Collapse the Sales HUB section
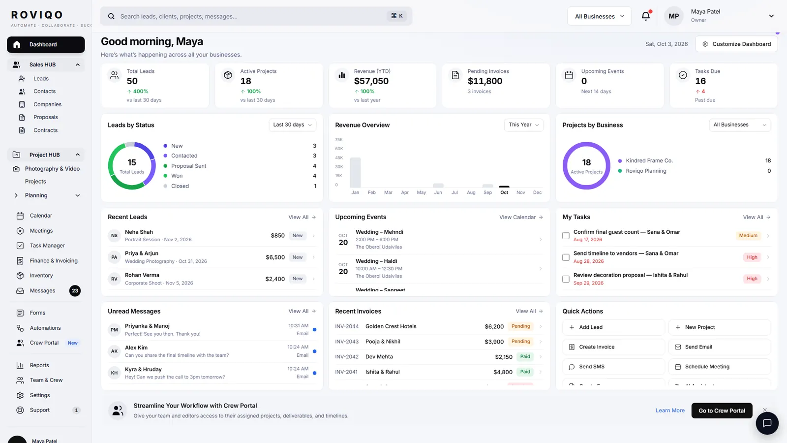 pos(78,65)
